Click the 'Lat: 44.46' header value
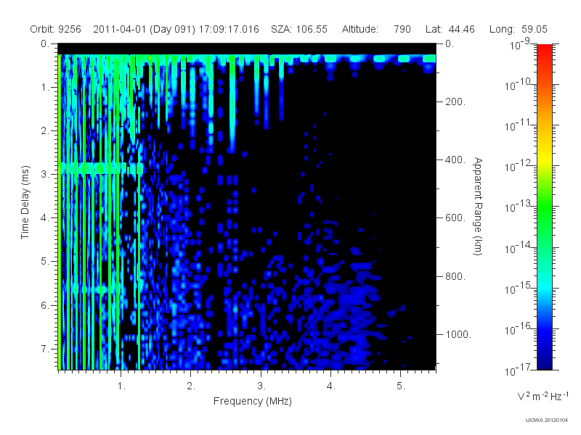The image size is (581, 435). 450,29
